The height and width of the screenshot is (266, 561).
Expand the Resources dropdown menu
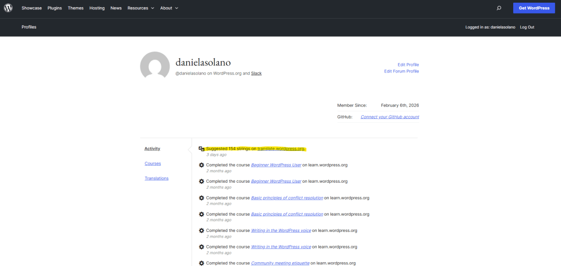pyautogui.click(x=141, y=8)
